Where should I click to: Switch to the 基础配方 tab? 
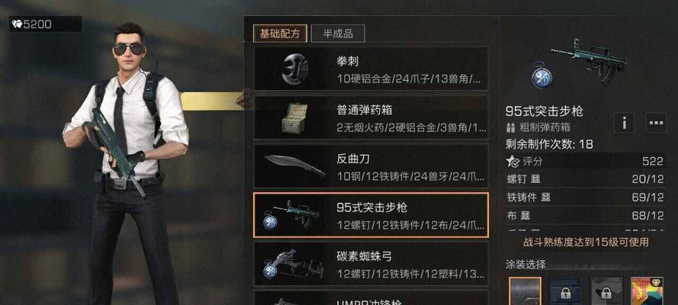coord(280,34)
